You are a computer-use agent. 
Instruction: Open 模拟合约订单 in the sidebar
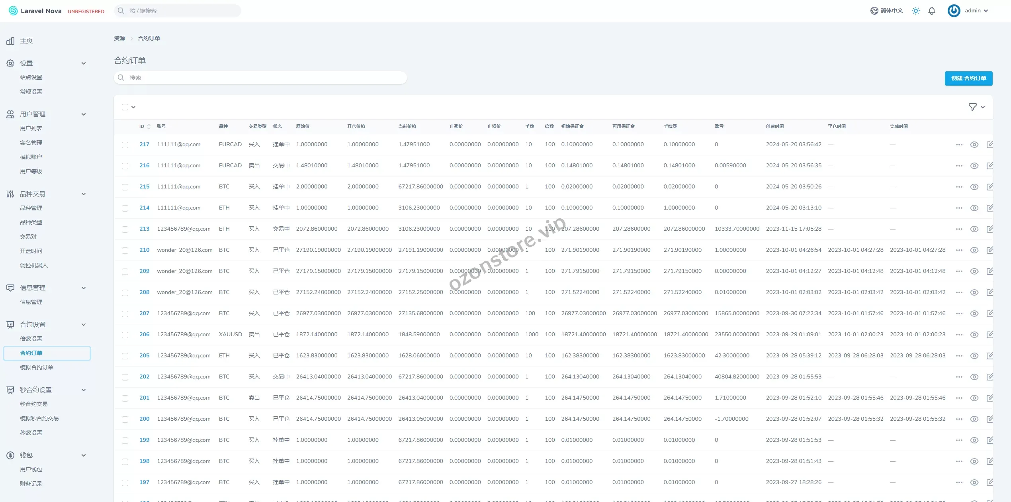coord(37,367)
